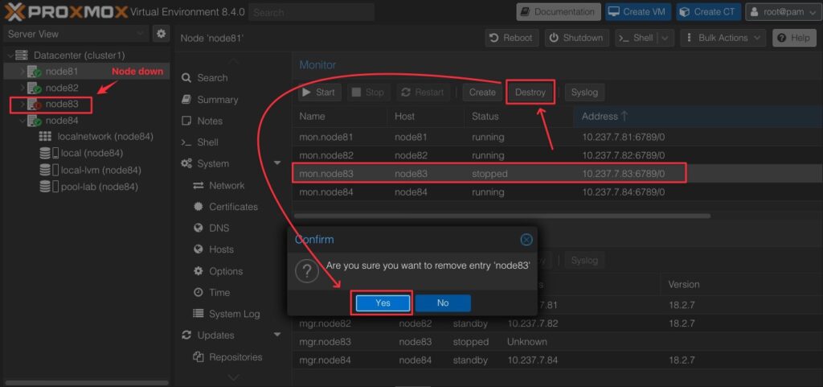
Task: Sort by the Address column header
Action: click(x=698, y=116)
